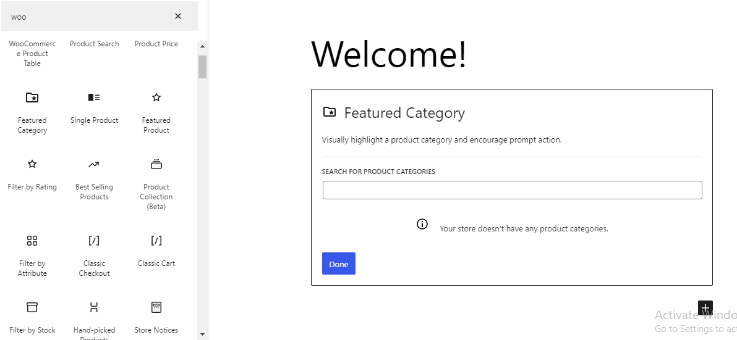Image resolution: width=737 pixels, height=340 pixels.
Task: Select the Product Search block
Action: click(x=94, y=44)
